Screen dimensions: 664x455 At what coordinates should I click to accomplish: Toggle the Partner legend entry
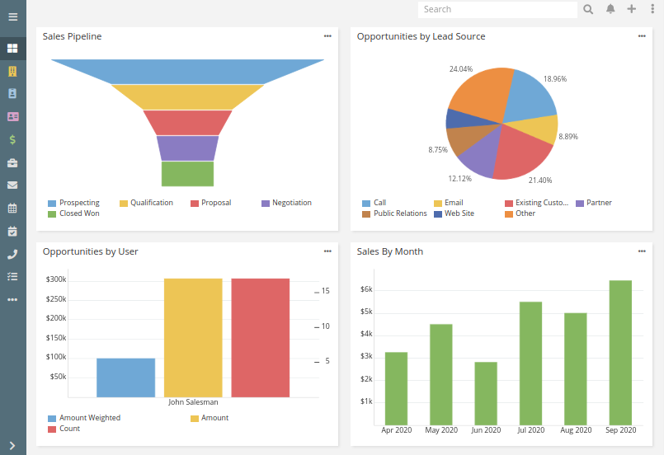point(594,203)
